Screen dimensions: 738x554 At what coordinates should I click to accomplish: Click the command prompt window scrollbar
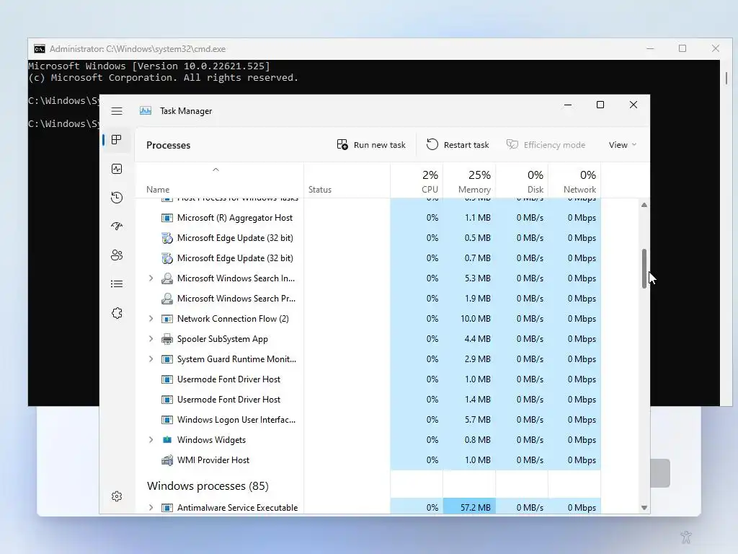pyautogui.click(x=726, y=78)
